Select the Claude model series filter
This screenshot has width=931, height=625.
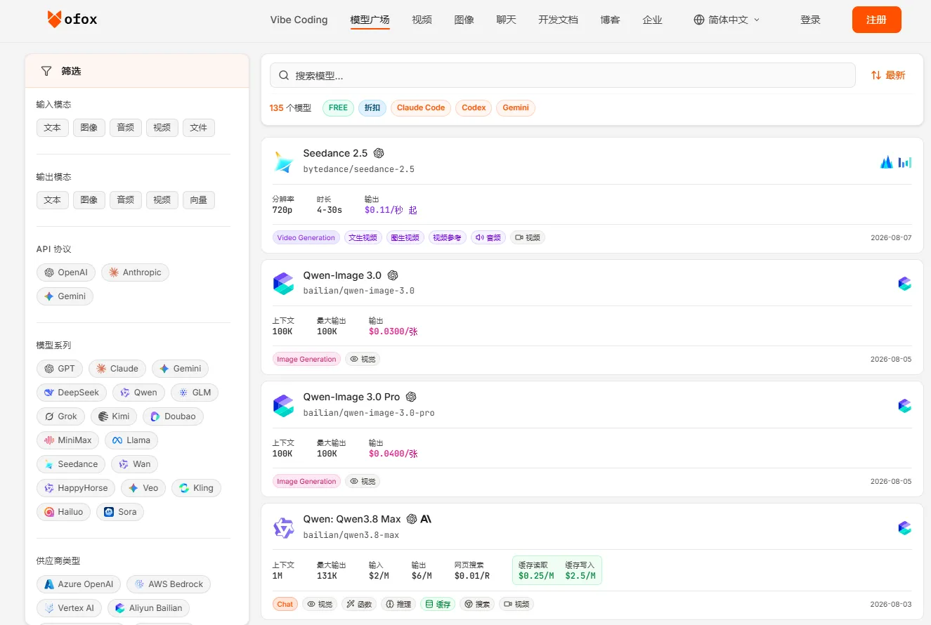[117, 369]
